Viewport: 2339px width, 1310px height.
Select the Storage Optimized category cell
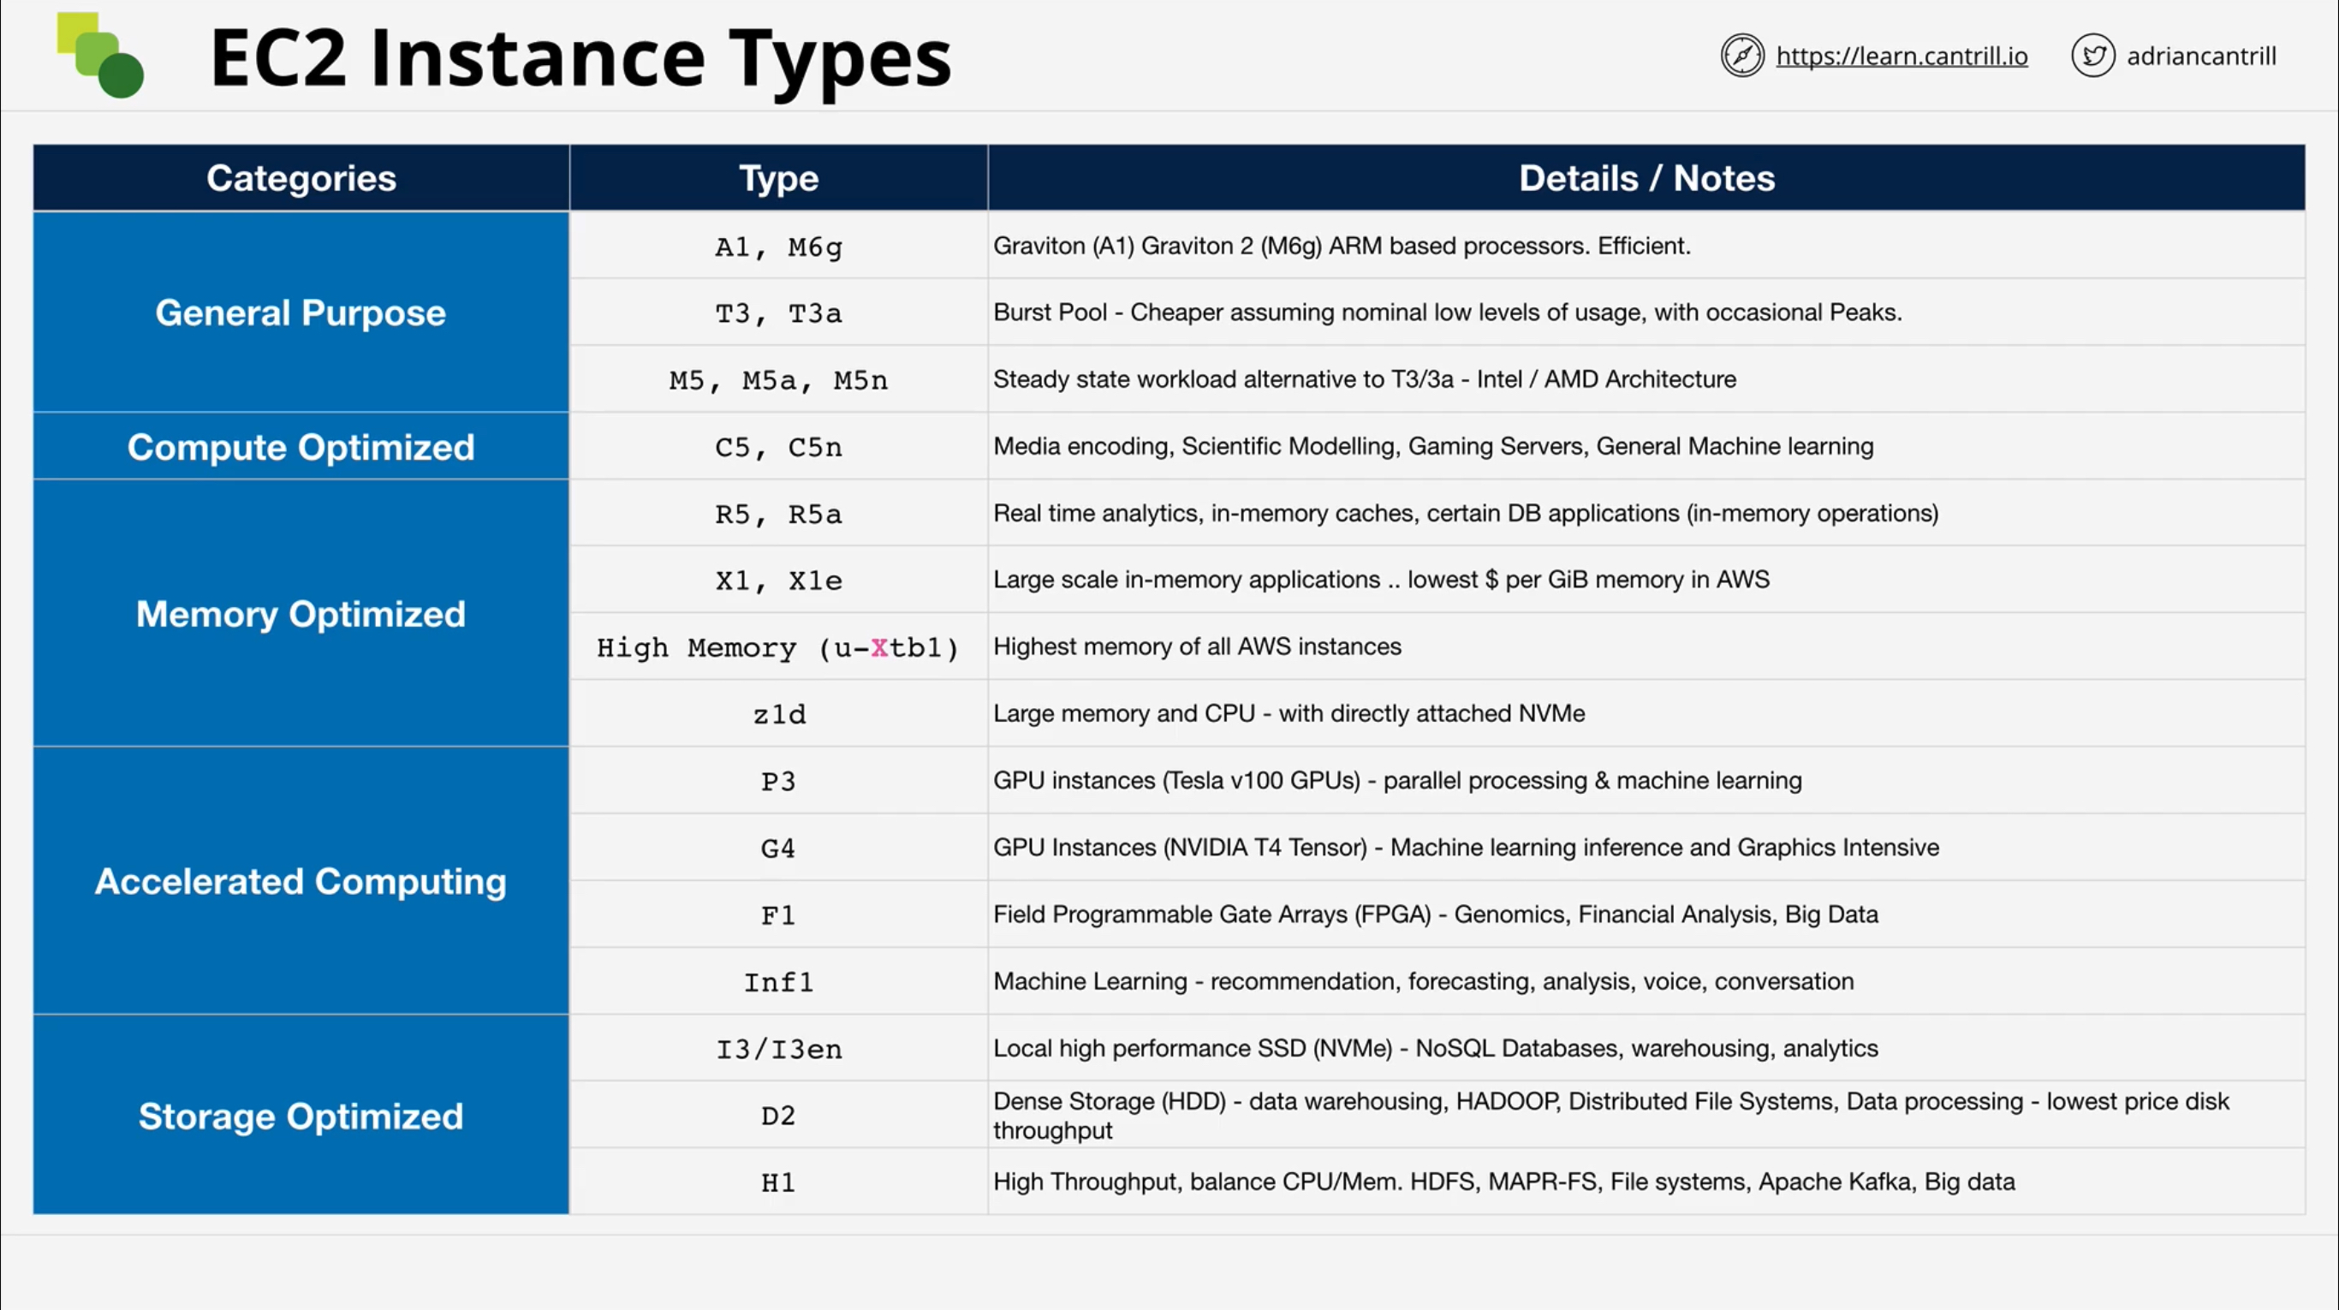click(x=301, y=1116)
